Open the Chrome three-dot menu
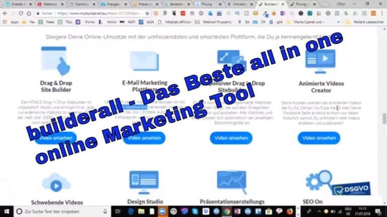387x217 pixels. (x=381, y=13)
